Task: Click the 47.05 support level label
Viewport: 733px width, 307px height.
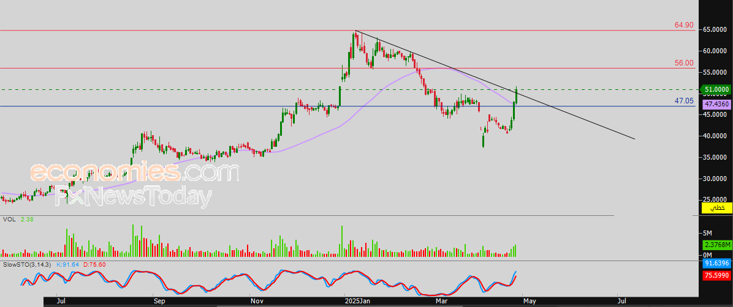Action: click(684, 101)
